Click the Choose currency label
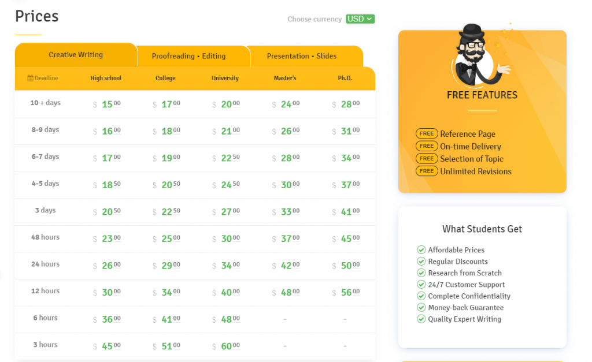This screenshot has width=592, height=362. coord(314,19)
